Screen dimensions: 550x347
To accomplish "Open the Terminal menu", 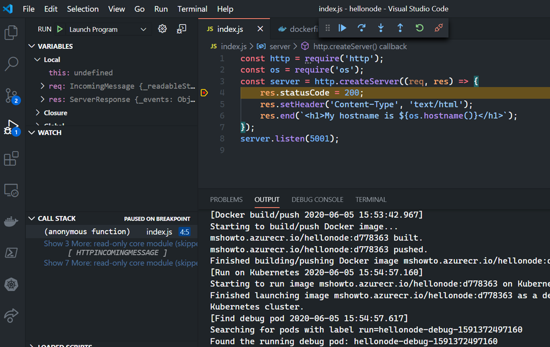I will (x=192, y=9).
